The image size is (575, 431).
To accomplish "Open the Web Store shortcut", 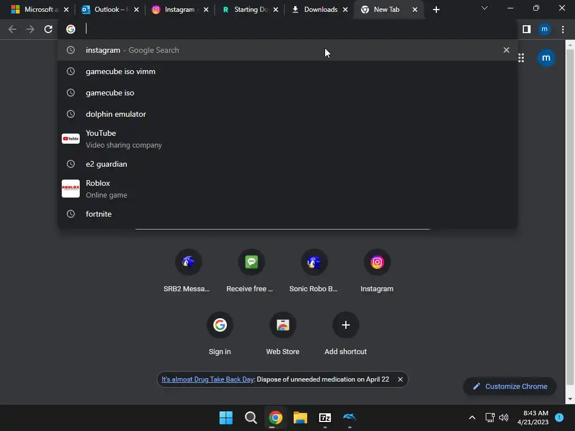I will tap(283, 334).
